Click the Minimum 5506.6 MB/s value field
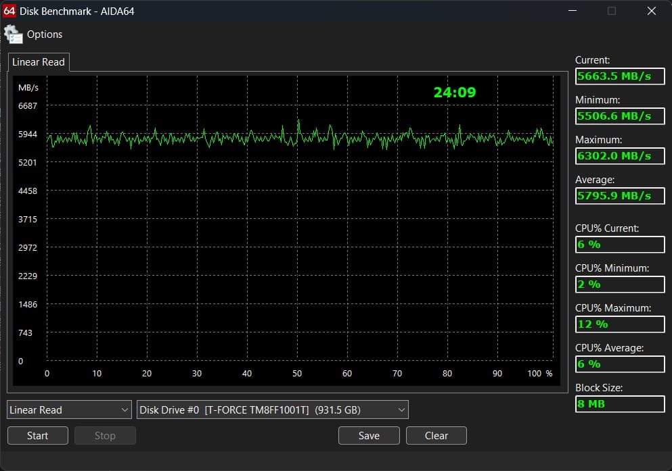Image resolution: width=672 pixels, height=471 pixels. [x=620, y=116]
